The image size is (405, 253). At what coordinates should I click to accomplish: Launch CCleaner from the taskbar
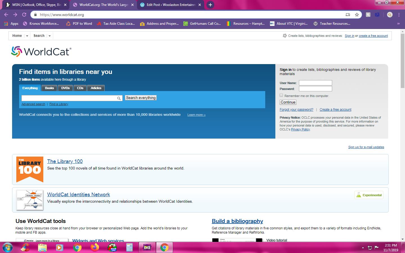point(25,247)
